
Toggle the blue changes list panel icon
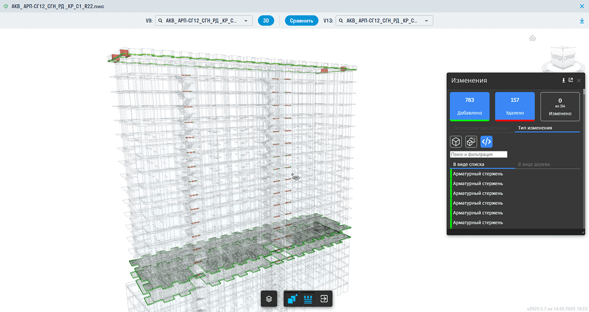308,299
